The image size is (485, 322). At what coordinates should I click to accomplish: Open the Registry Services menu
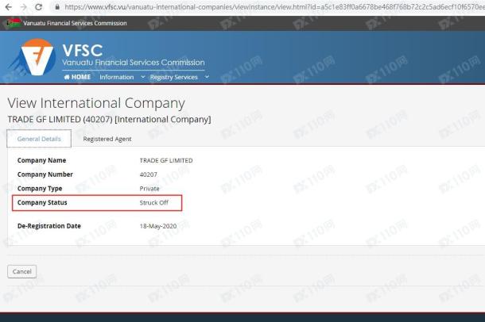174,77
